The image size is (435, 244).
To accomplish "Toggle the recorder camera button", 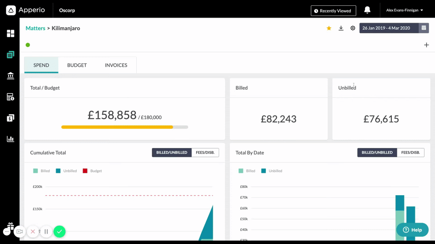I will click(20, 231).
